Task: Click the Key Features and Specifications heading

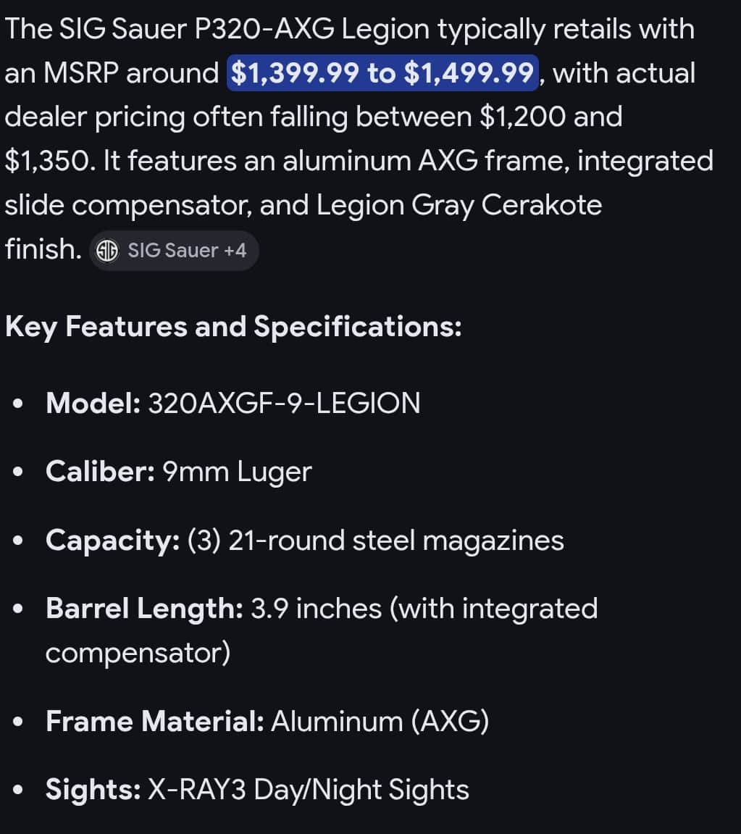Action: click(233, 327)
